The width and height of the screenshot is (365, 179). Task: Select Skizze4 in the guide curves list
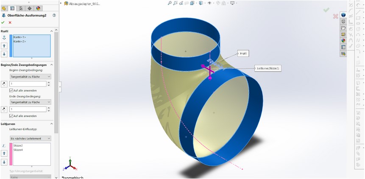tap(18, 150)
